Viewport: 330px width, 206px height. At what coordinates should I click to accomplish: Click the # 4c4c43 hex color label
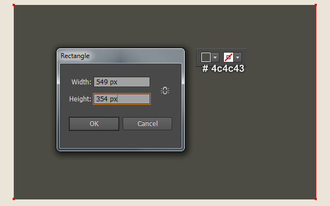223,68
